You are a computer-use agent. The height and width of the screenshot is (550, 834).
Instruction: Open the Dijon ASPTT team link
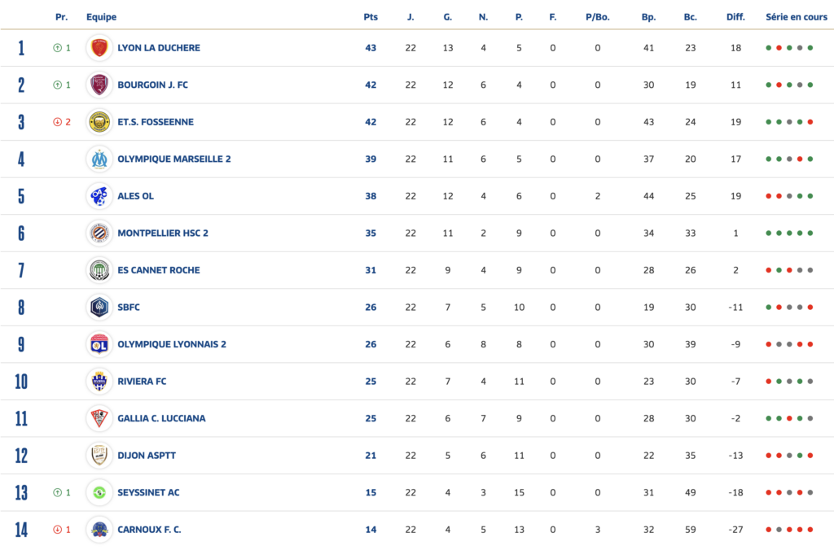pyautogui.click(x=147, y=456)
